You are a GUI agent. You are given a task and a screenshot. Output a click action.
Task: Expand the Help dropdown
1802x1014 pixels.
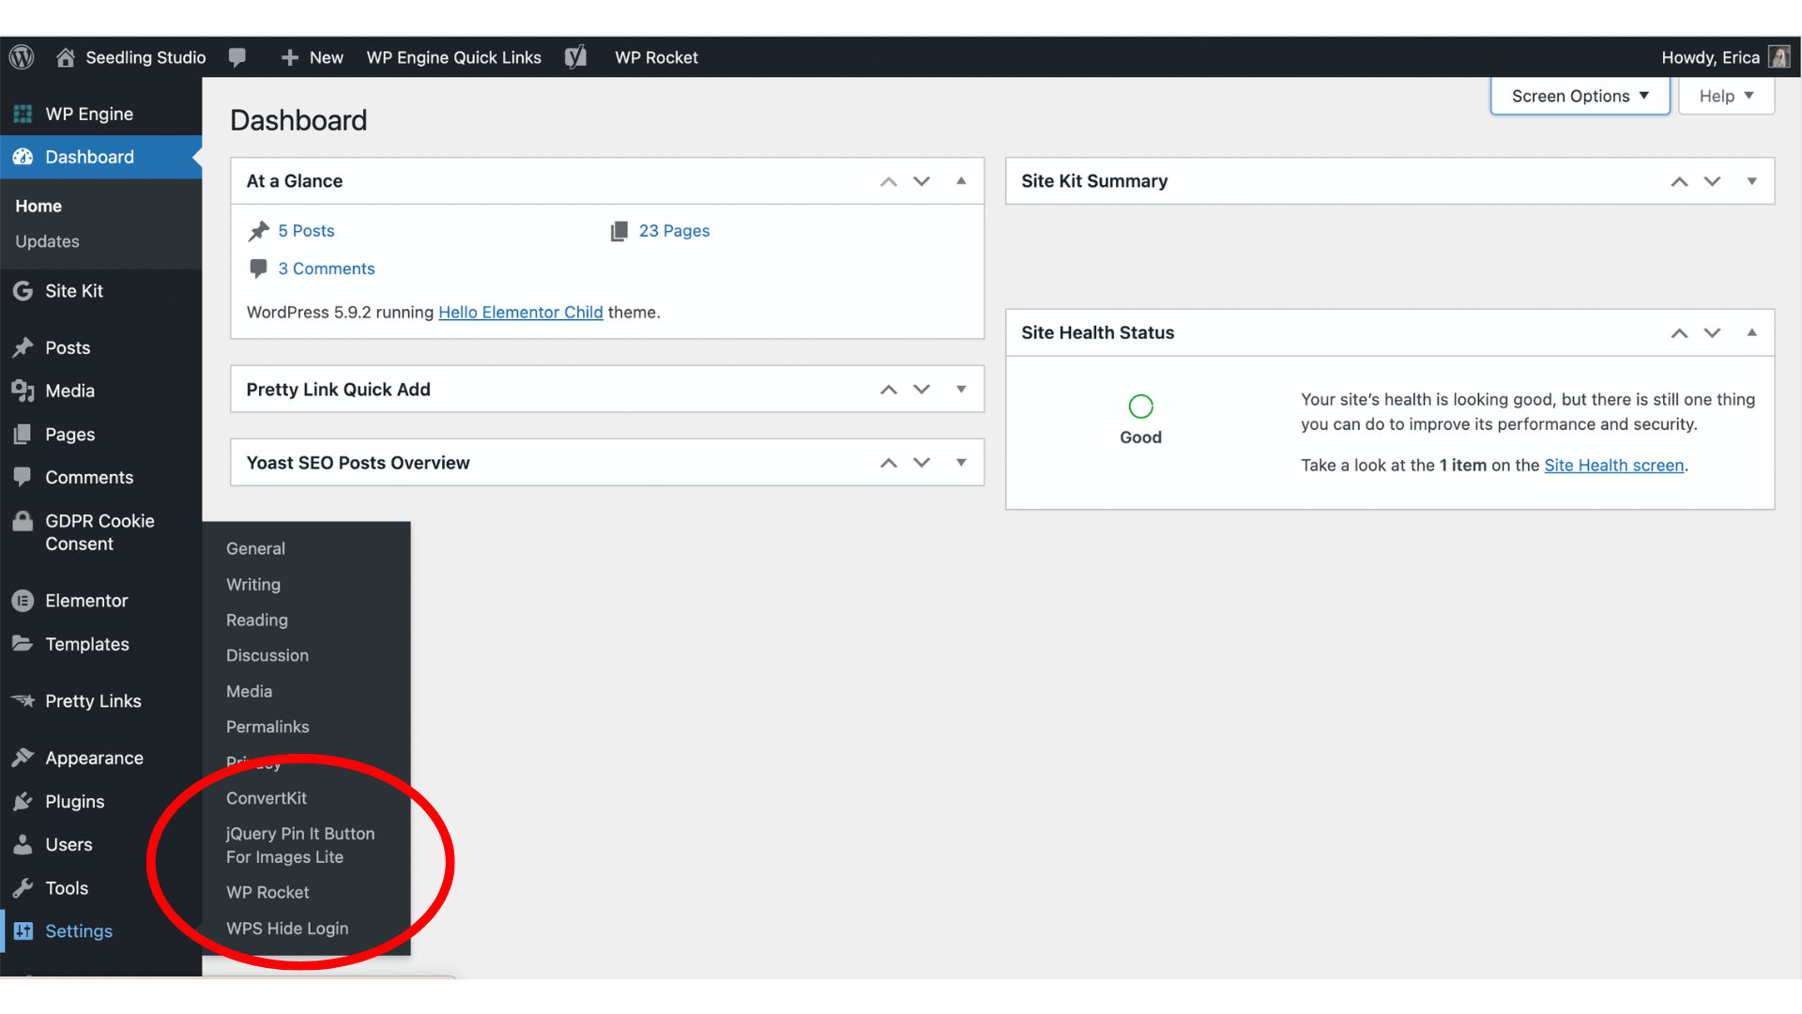1725,95
